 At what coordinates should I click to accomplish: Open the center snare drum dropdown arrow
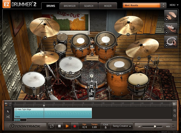(70, 73)
